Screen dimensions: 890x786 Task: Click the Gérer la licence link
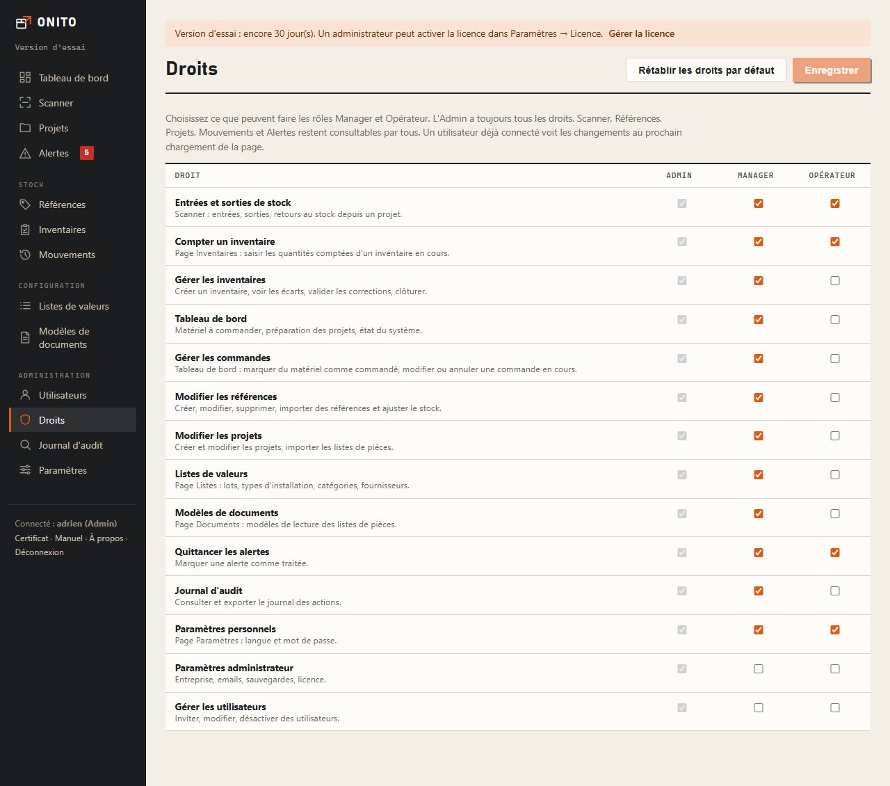[x=642, y=33]
